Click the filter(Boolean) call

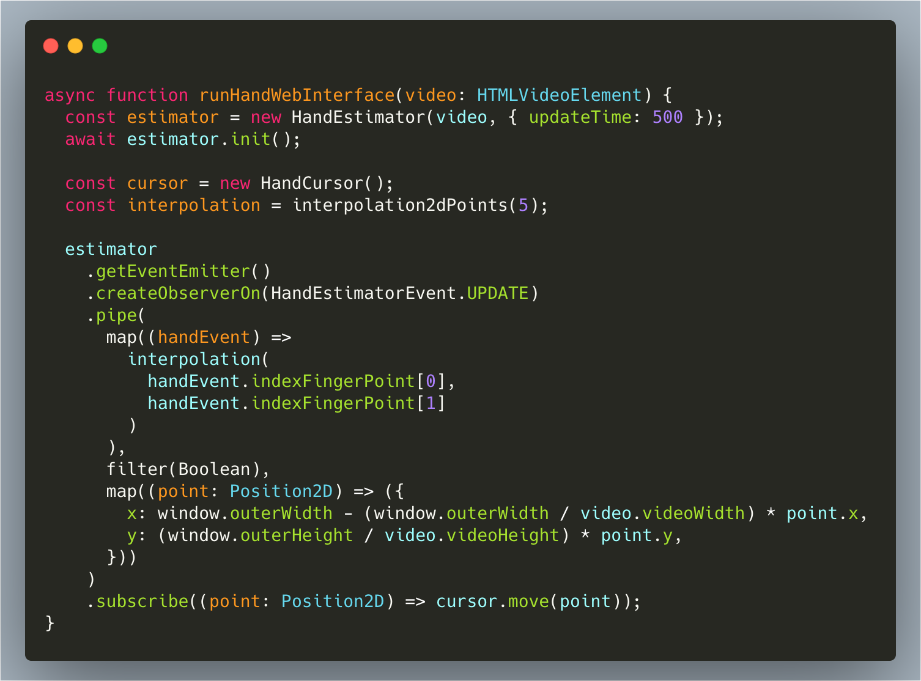tap(183, 469)
